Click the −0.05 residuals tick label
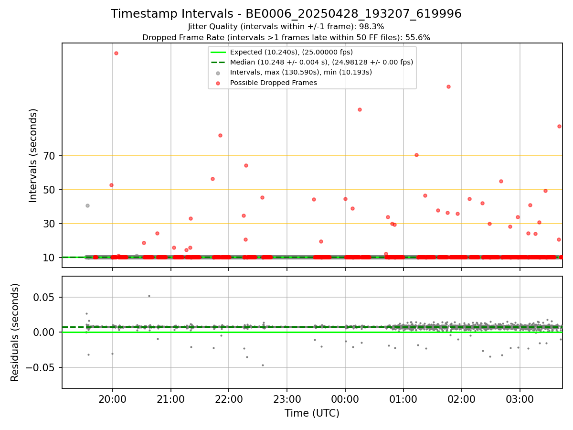This screenshot has height=430, width=573. click(41, 367)
